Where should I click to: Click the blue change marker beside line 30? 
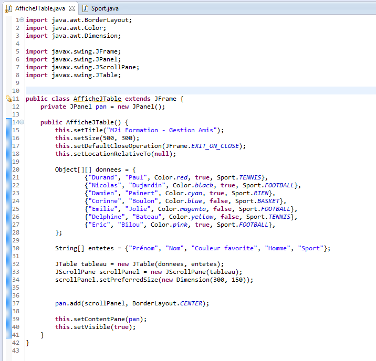pyautogui.click(x=8, y=248)
